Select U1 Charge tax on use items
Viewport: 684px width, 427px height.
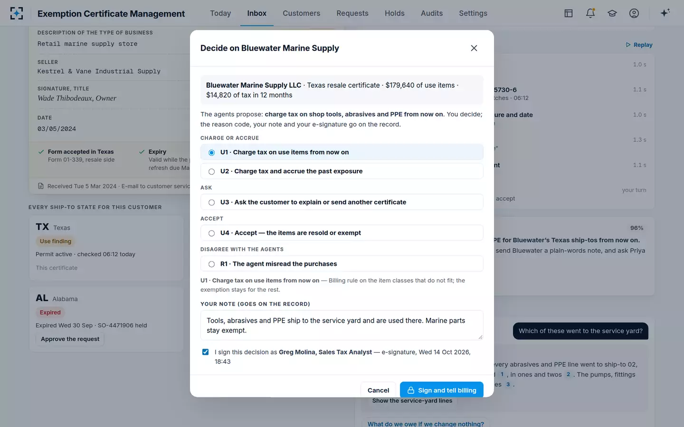coord(342,152)
